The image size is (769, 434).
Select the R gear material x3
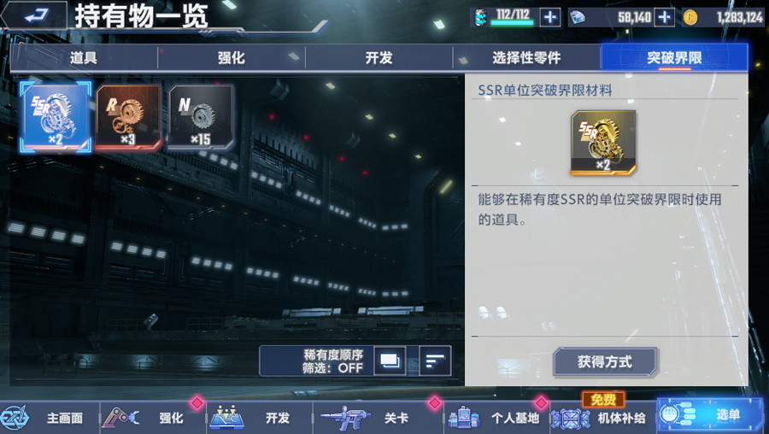tap(128, 117)
